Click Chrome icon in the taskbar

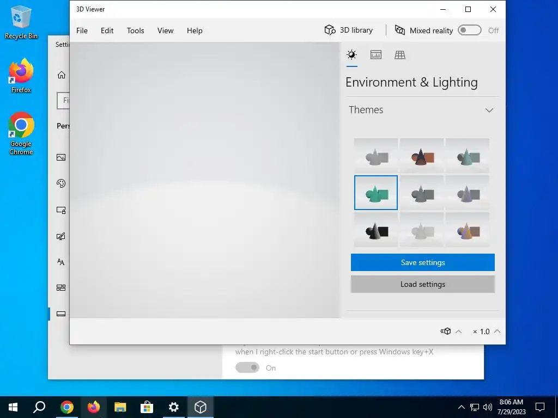point(67,407)
